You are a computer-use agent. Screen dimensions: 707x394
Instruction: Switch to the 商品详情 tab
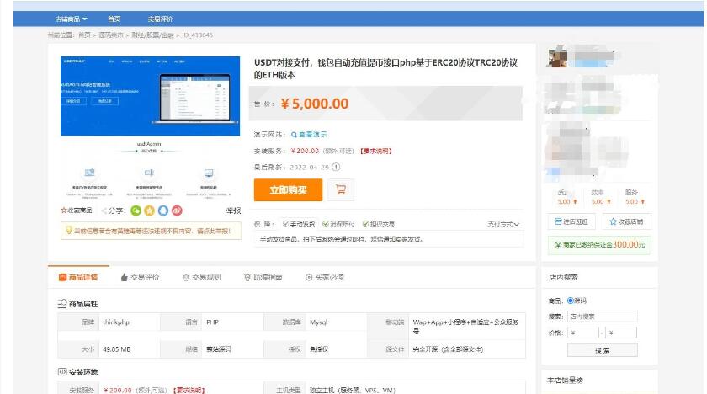click(x=78, y=277)
